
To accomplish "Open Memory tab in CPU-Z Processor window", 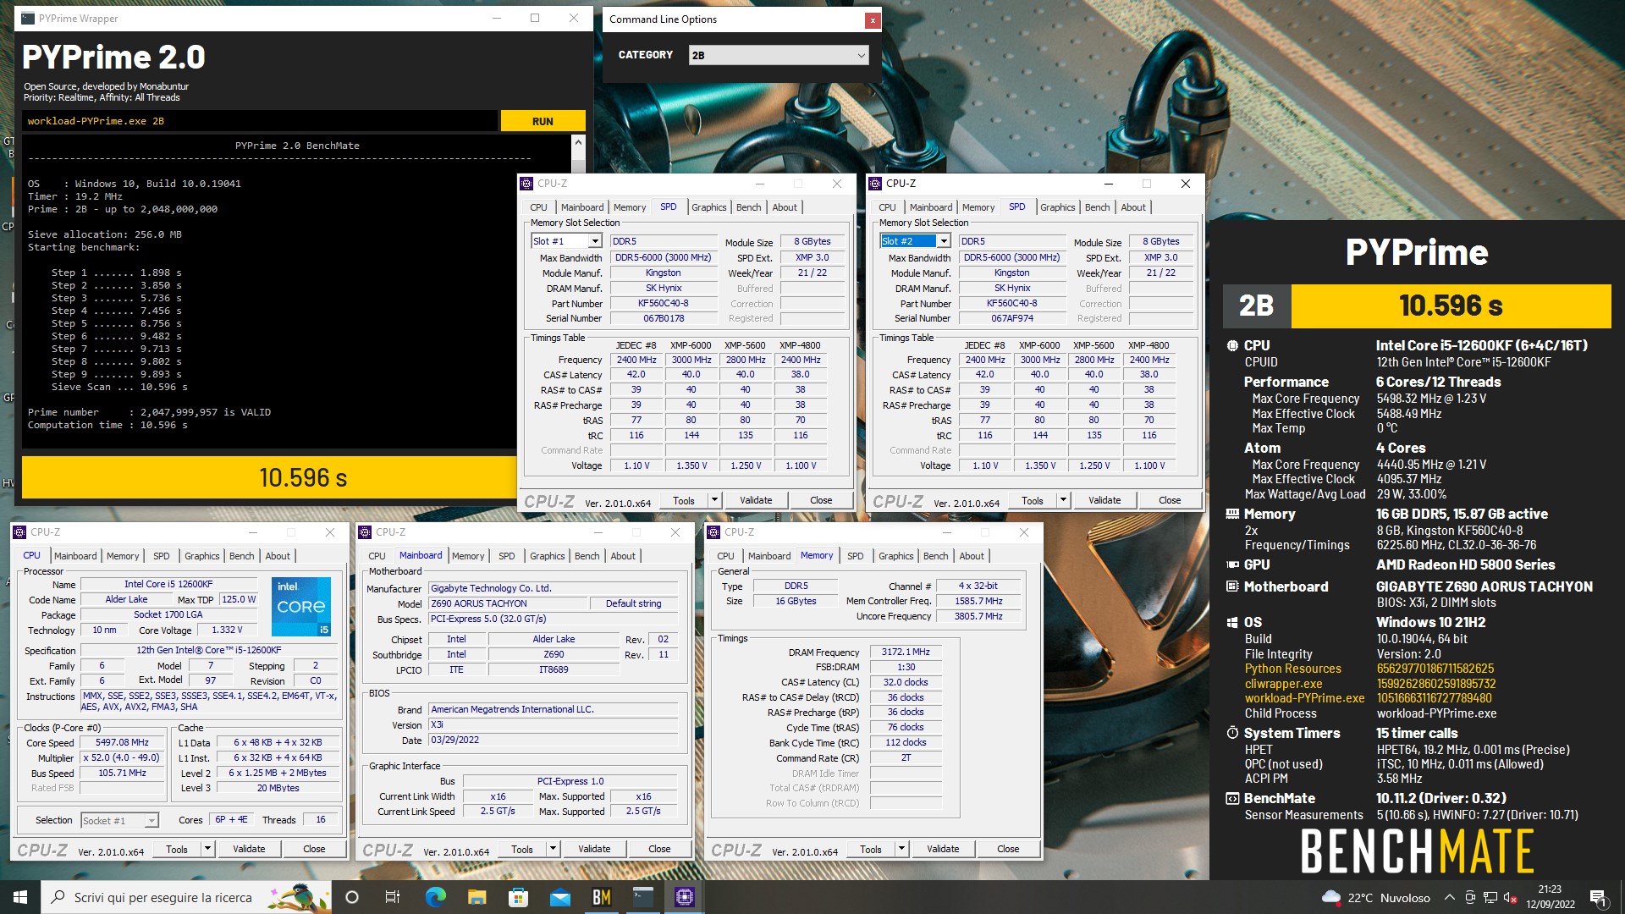I will click(123, 556).
